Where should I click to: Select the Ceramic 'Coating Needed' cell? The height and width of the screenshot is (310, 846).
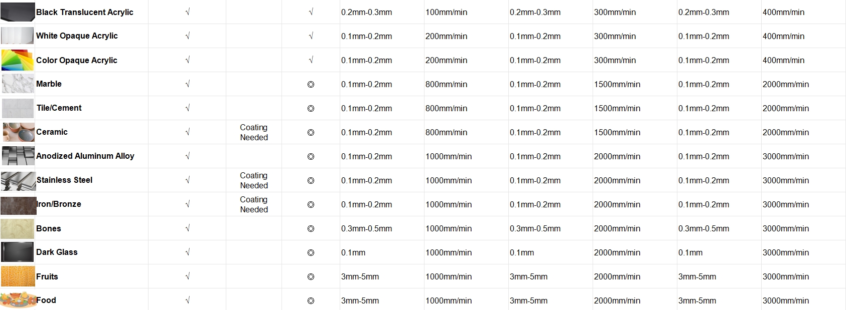pos(254,132)
